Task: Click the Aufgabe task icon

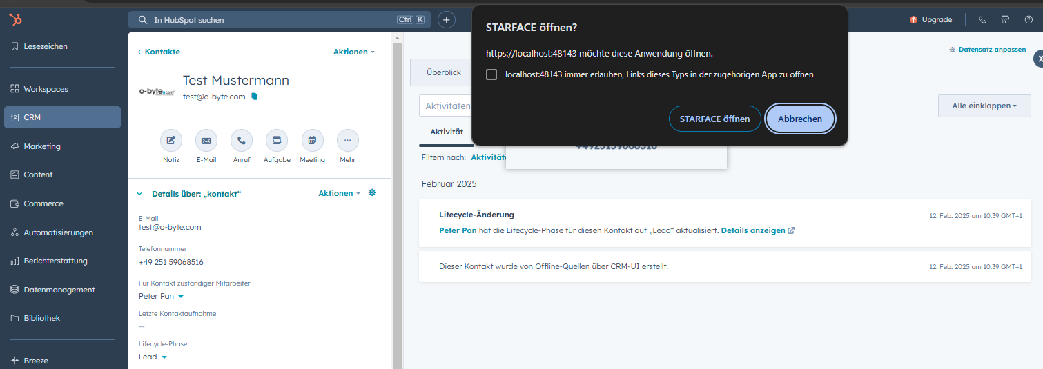Action: (x=277, y=140)
